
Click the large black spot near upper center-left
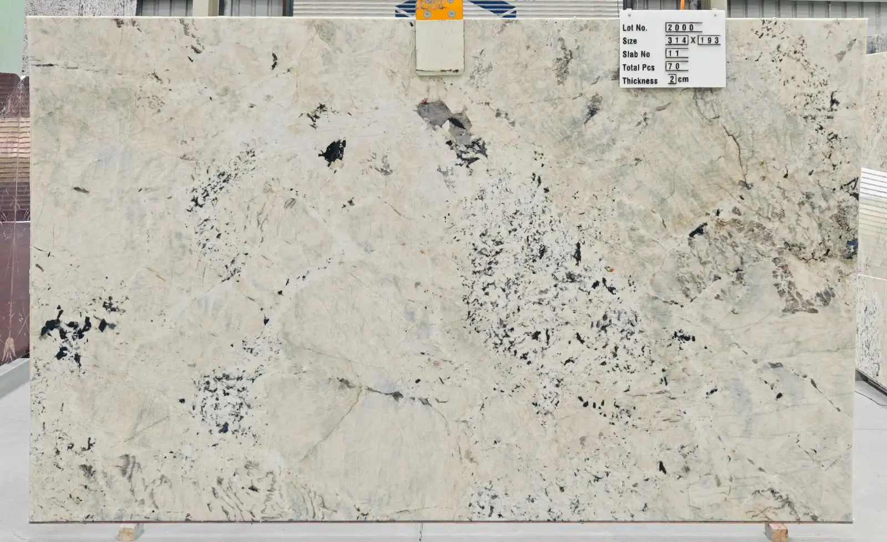[333, 151]
